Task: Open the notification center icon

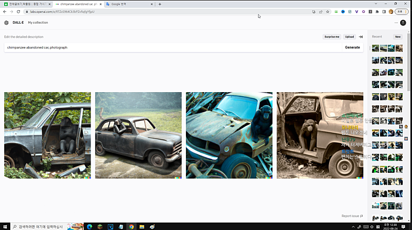Action: click(403, 226)
